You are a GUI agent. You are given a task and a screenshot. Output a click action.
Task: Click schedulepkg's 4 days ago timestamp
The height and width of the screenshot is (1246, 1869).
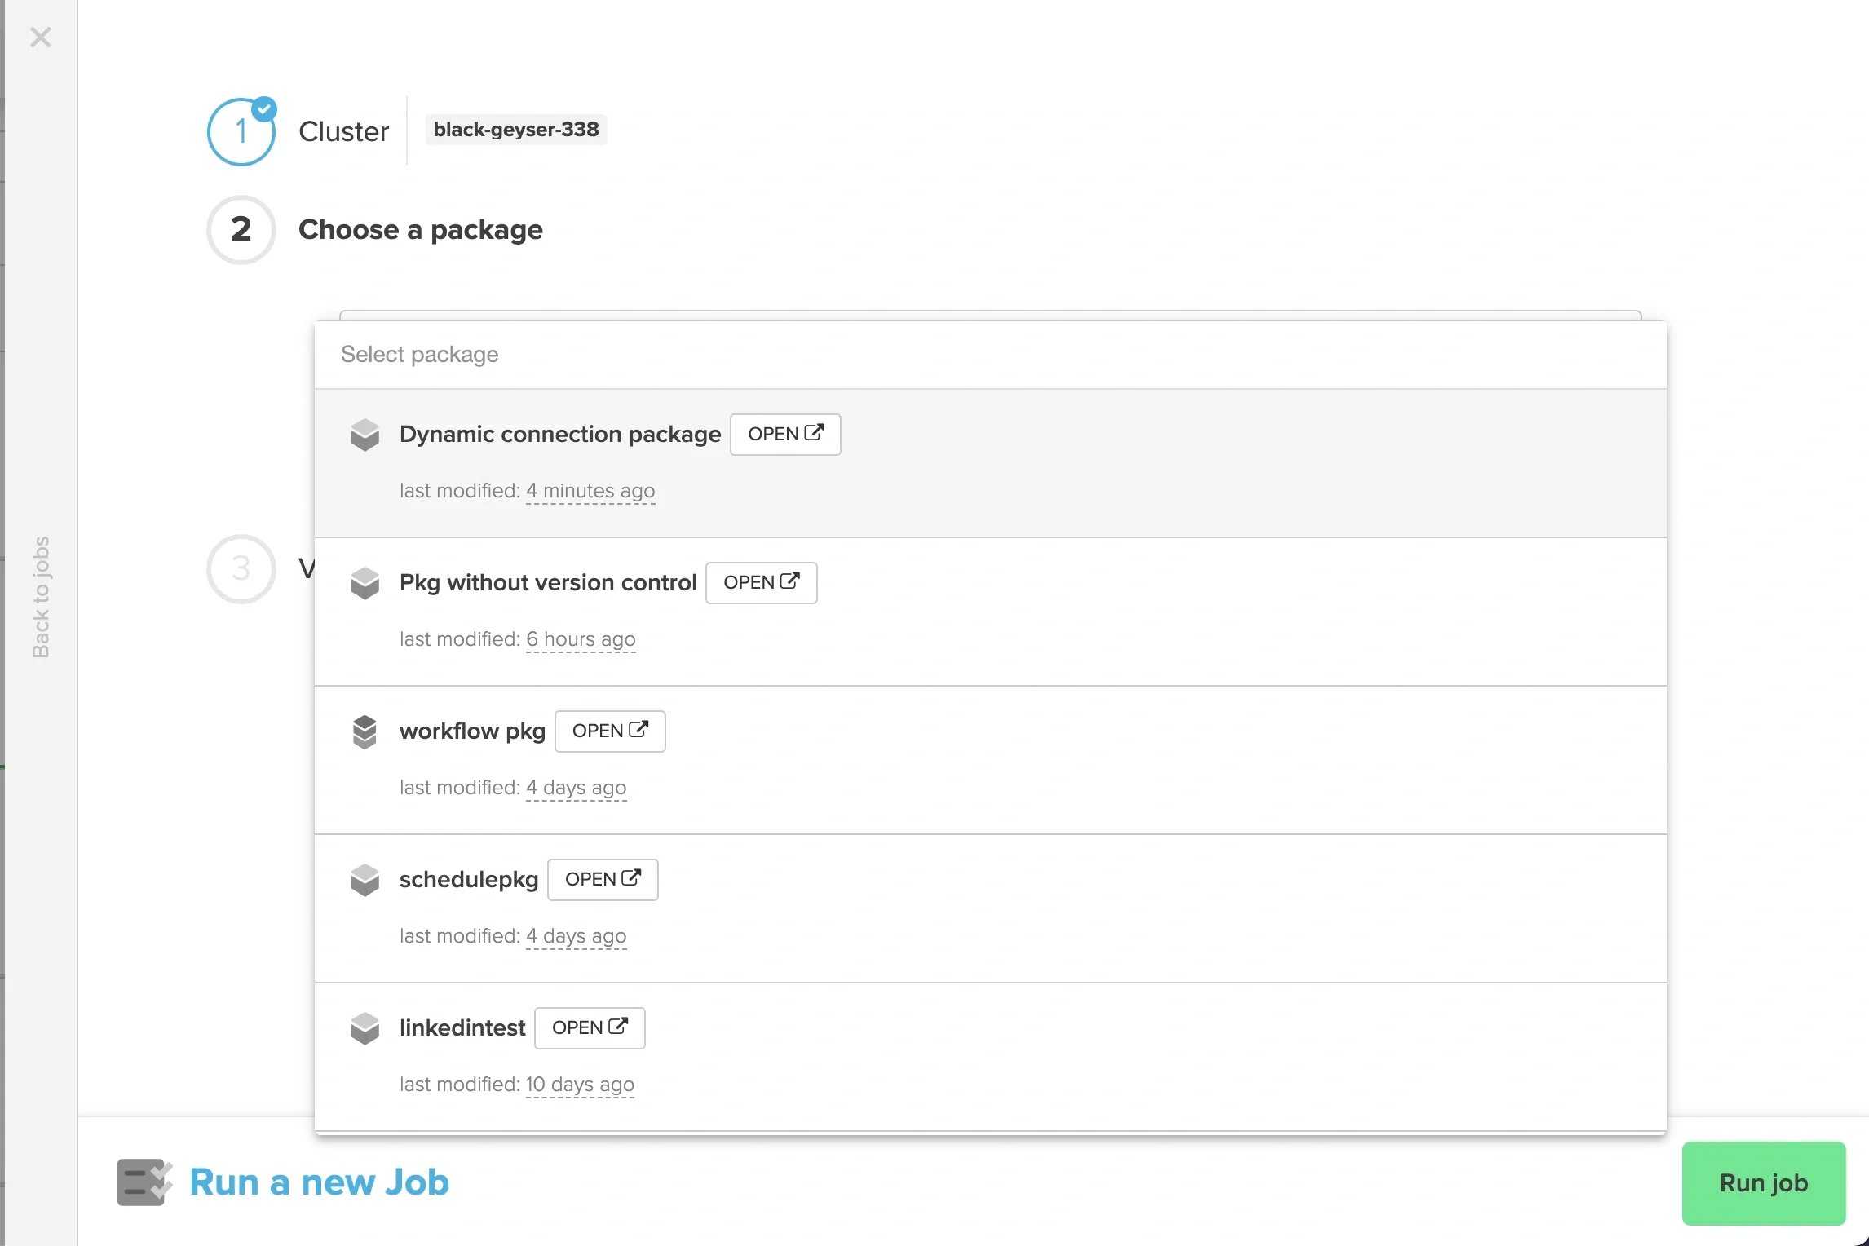(577, 936)
